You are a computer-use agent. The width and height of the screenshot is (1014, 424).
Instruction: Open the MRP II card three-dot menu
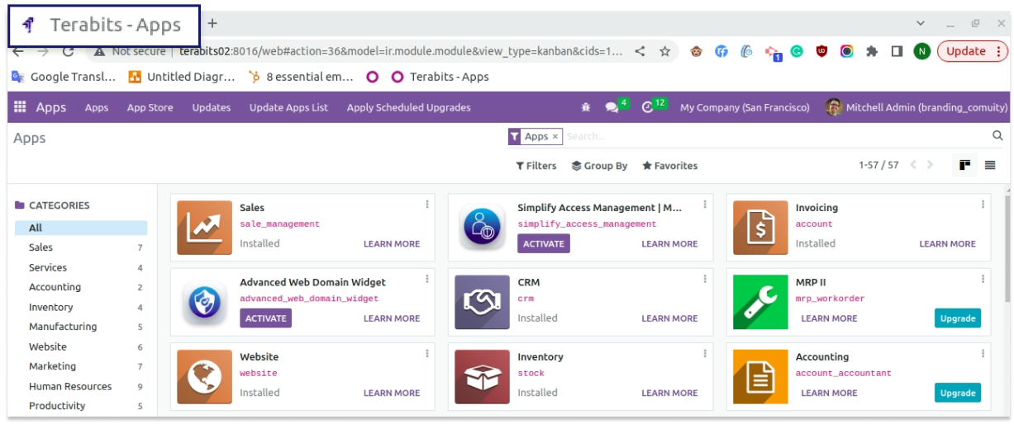tap(983, 279)
